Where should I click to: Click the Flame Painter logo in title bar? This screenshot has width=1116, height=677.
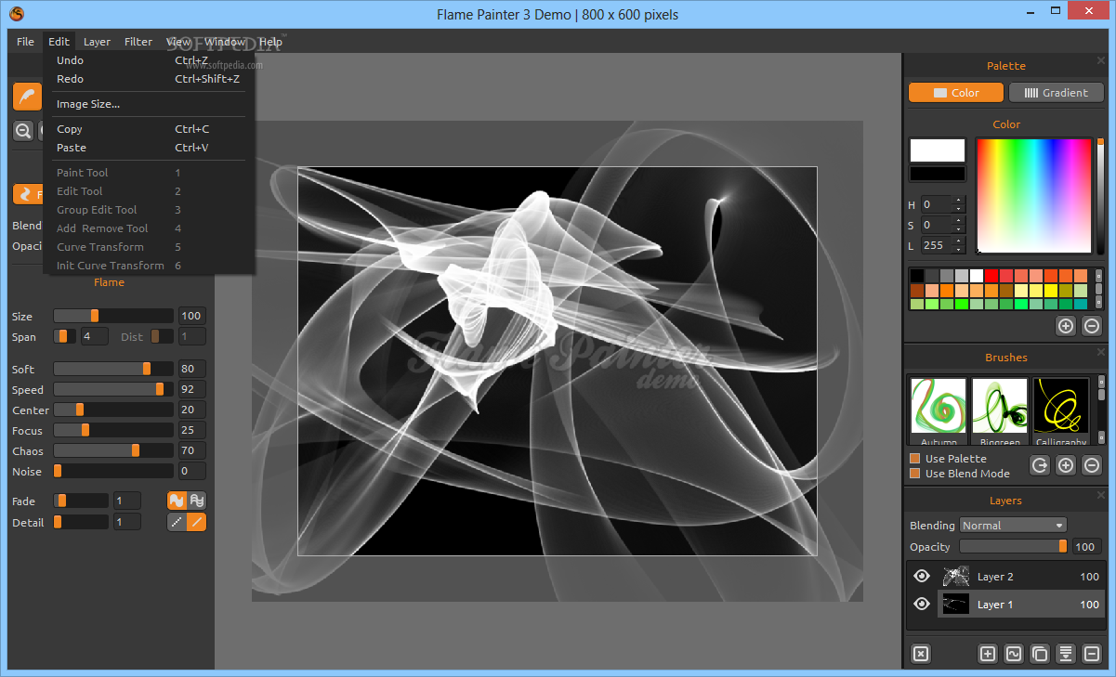point(17,14)
